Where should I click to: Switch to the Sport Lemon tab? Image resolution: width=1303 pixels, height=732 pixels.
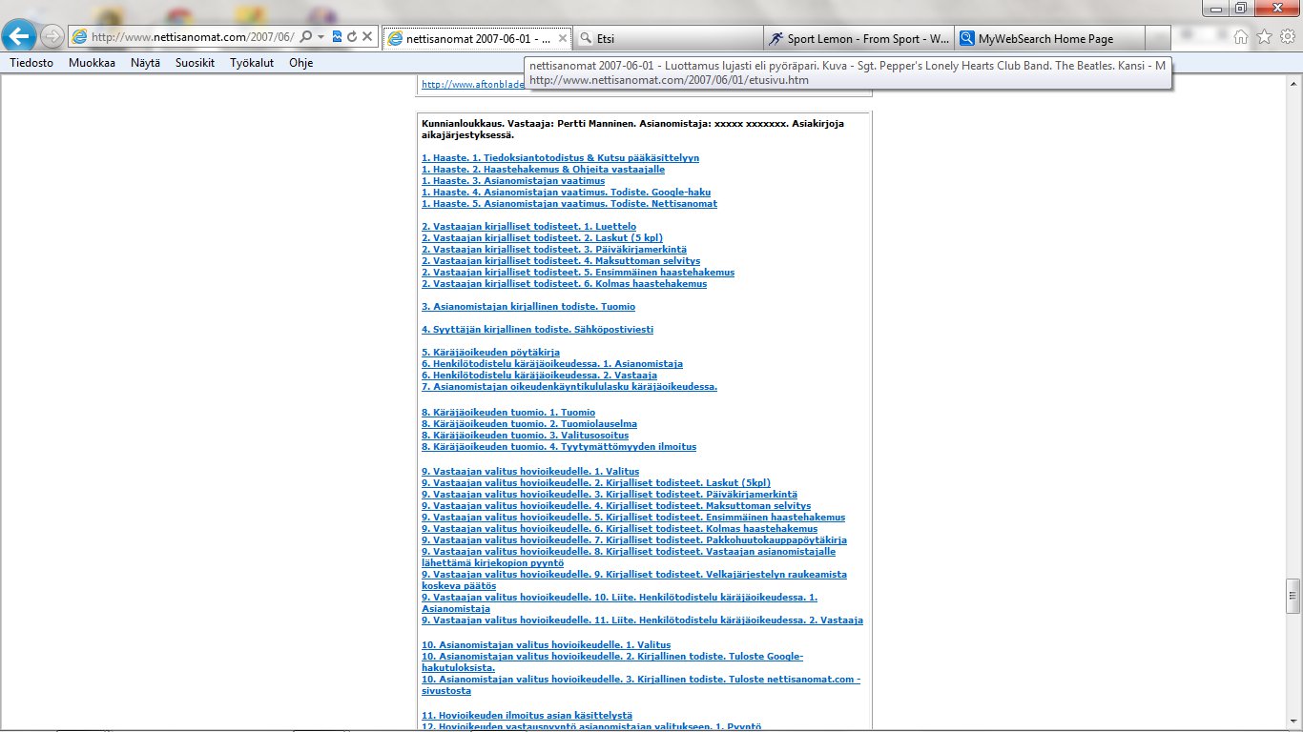coord(858,39)
